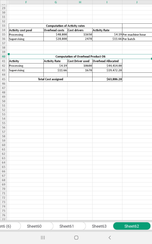Switch to the Sheet60 tab
This screenshot has width=152, height=244.
(x=34, y=226)
